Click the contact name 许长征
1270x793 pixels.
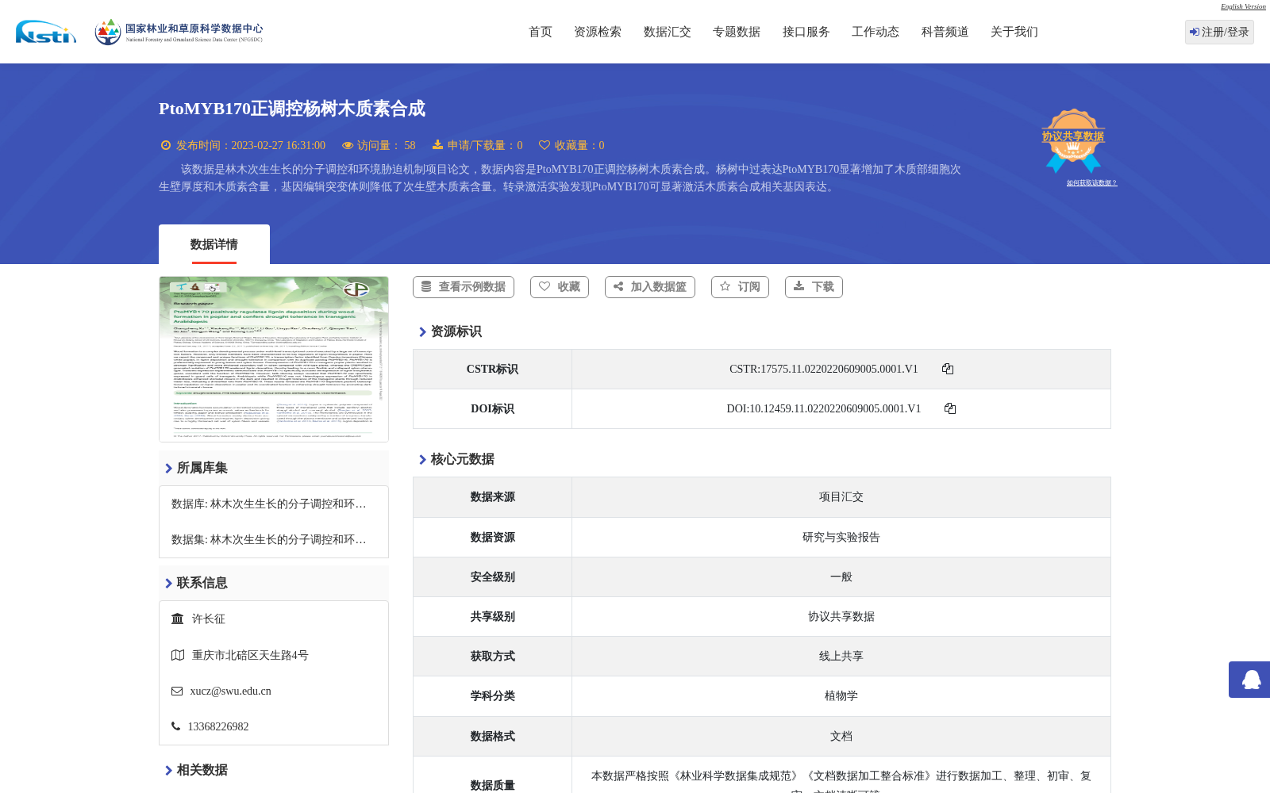click(209, 619)
